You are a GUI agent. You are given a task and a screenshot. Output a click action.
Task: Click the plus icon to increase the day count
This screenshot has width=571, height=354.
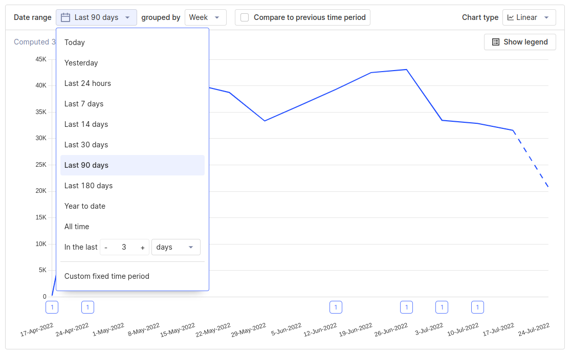pos(143,247)
